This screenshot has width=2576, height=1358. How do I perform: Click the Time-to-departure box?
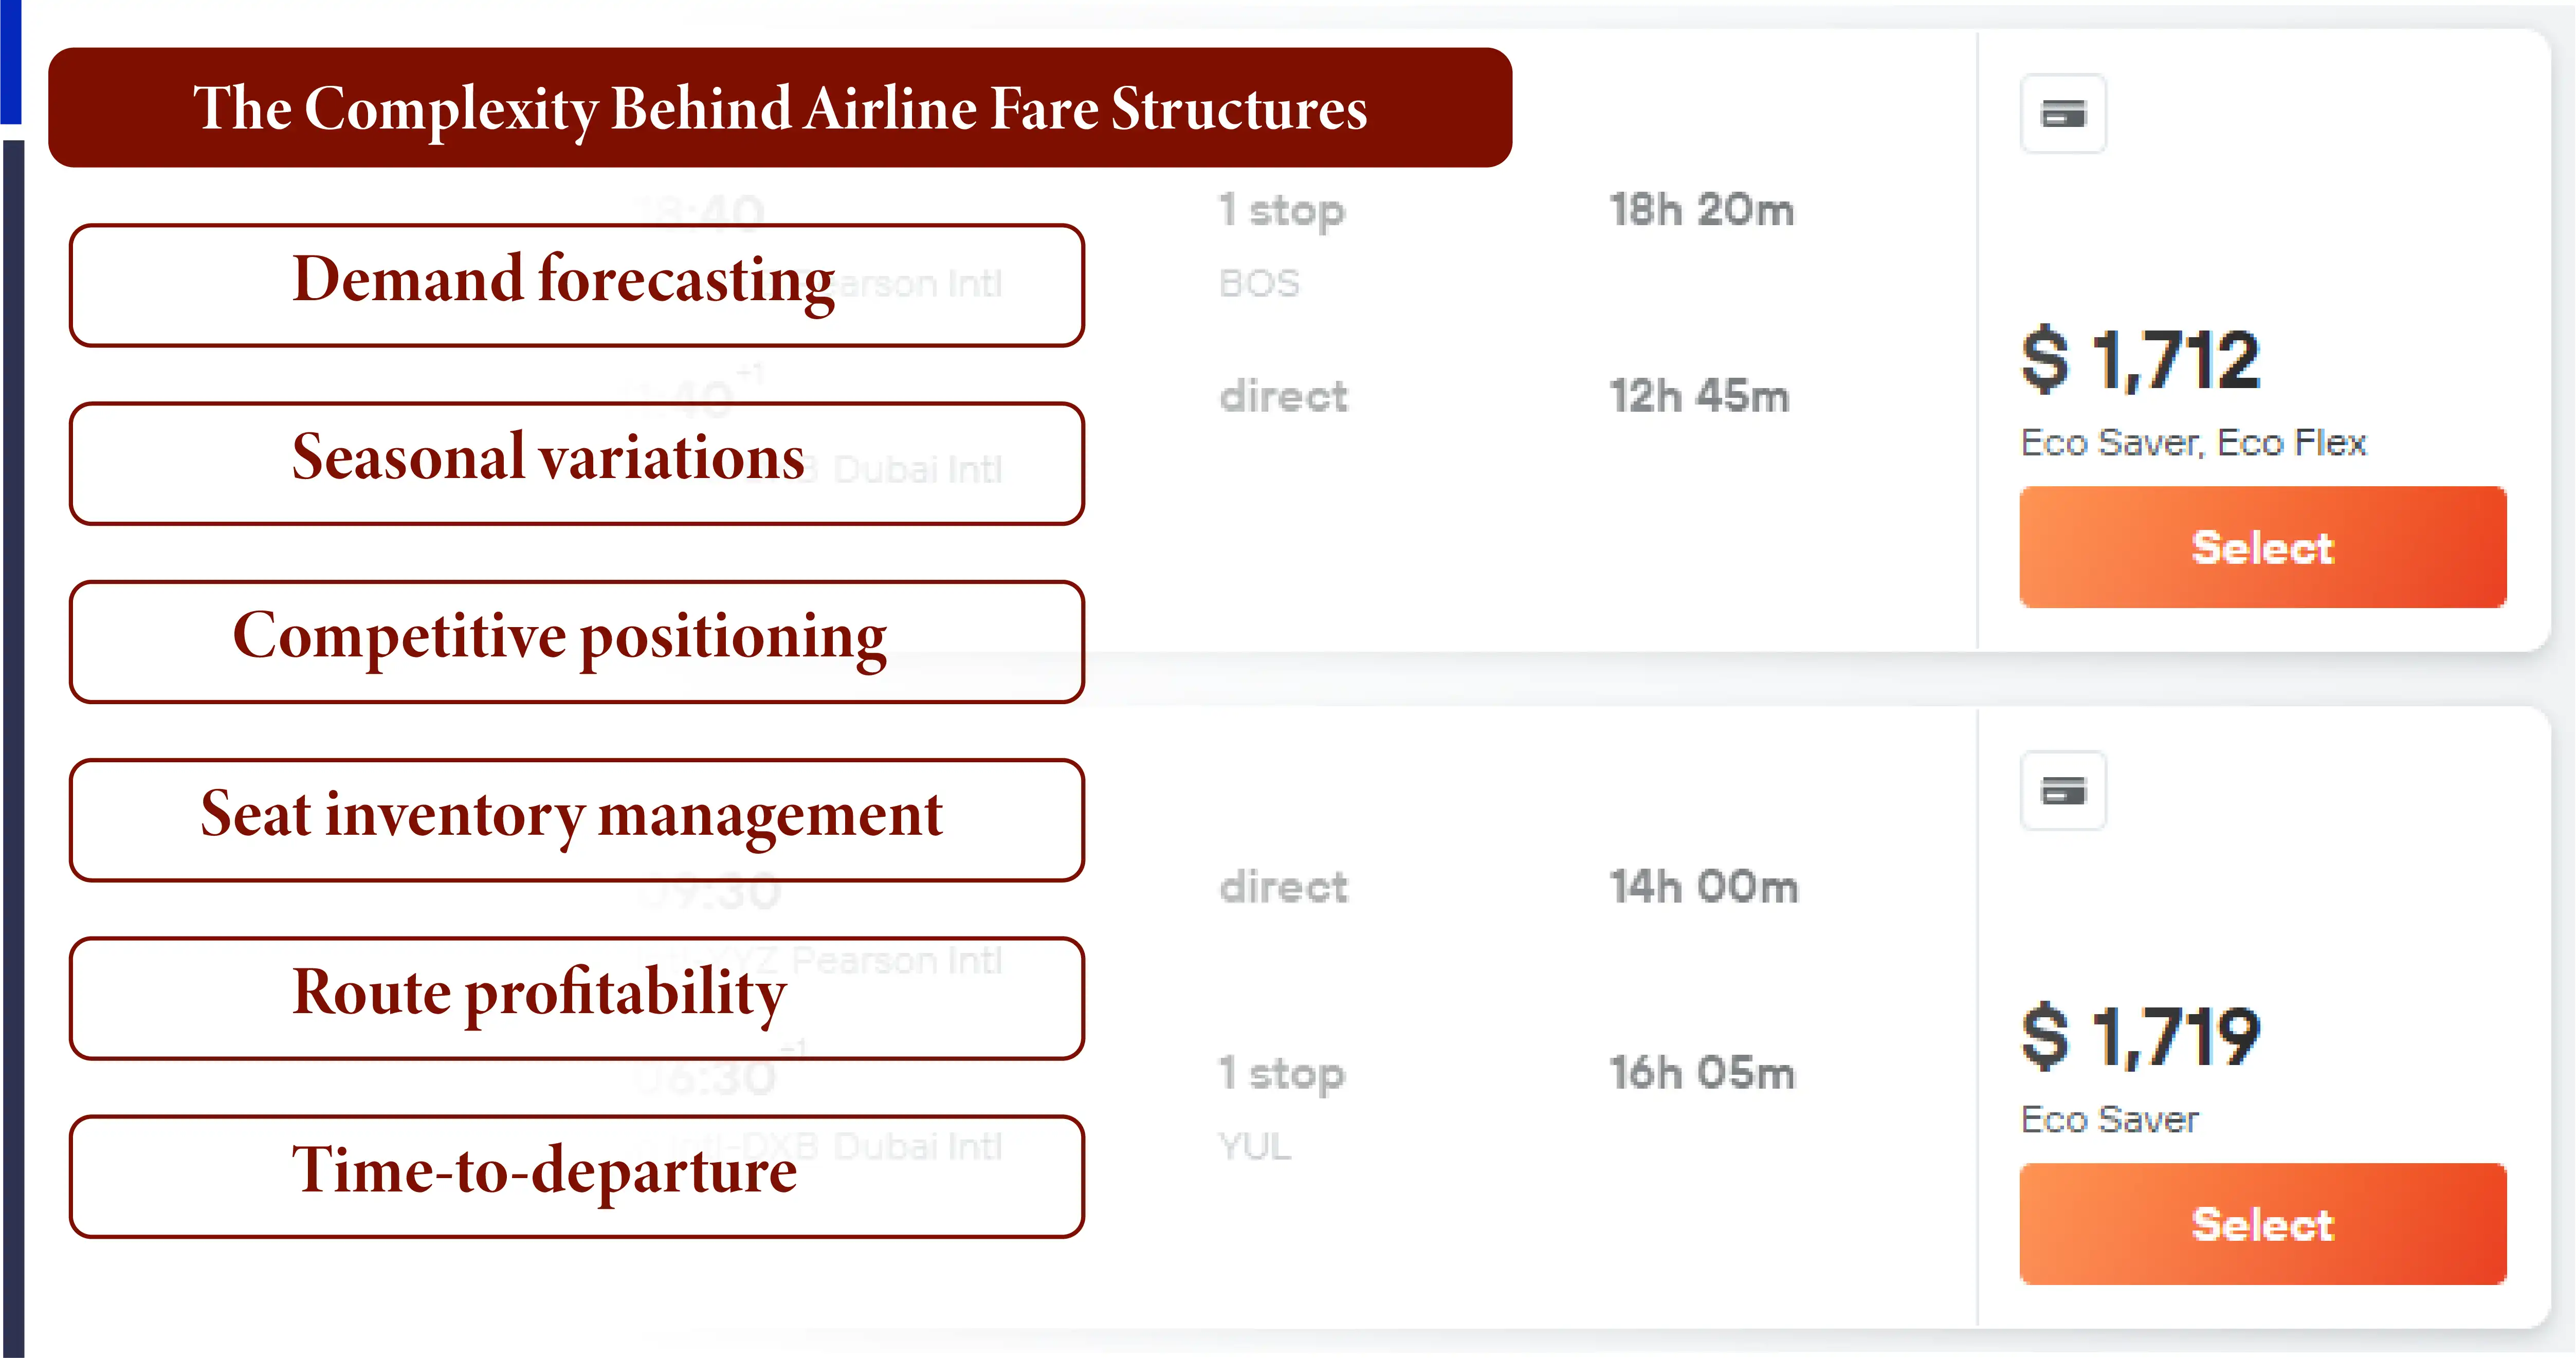click(x=576, y=1176)
